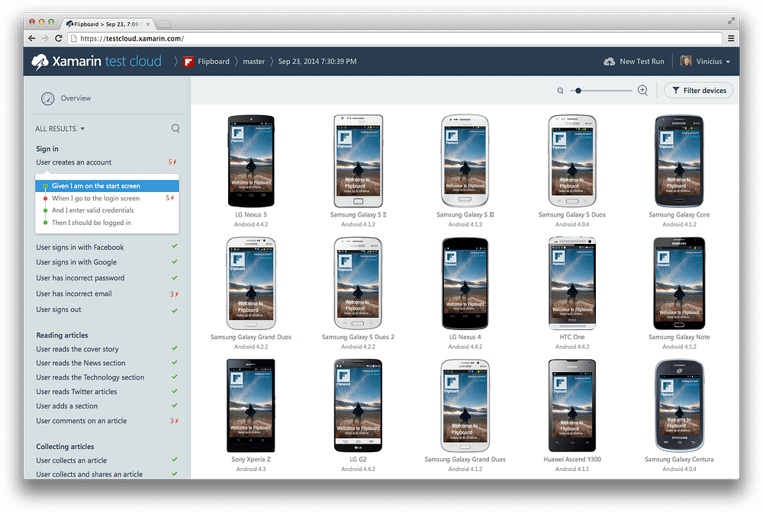Open the Chrome hamburger menu
Screen dimensions: 763x513
(x=731, y=38)
